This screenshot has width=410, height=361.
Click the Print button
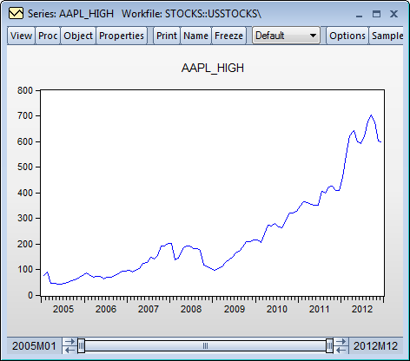point(167,36)
